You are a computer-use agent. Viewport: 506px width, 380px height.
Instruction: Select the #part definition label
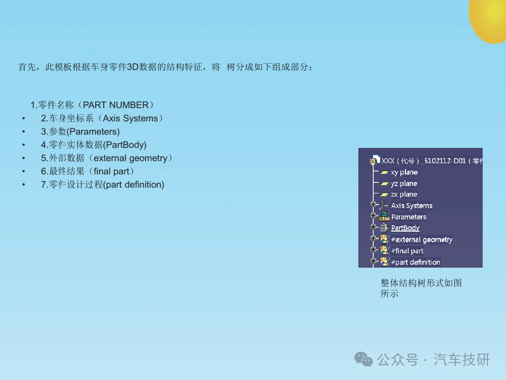[415, 262]
